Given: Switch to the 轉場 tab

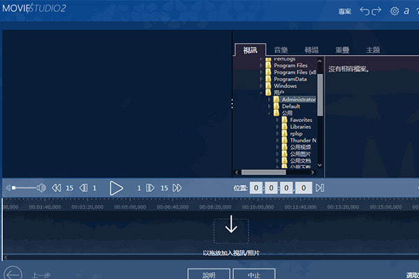Looking at the screenshot, I should (311, 50).
